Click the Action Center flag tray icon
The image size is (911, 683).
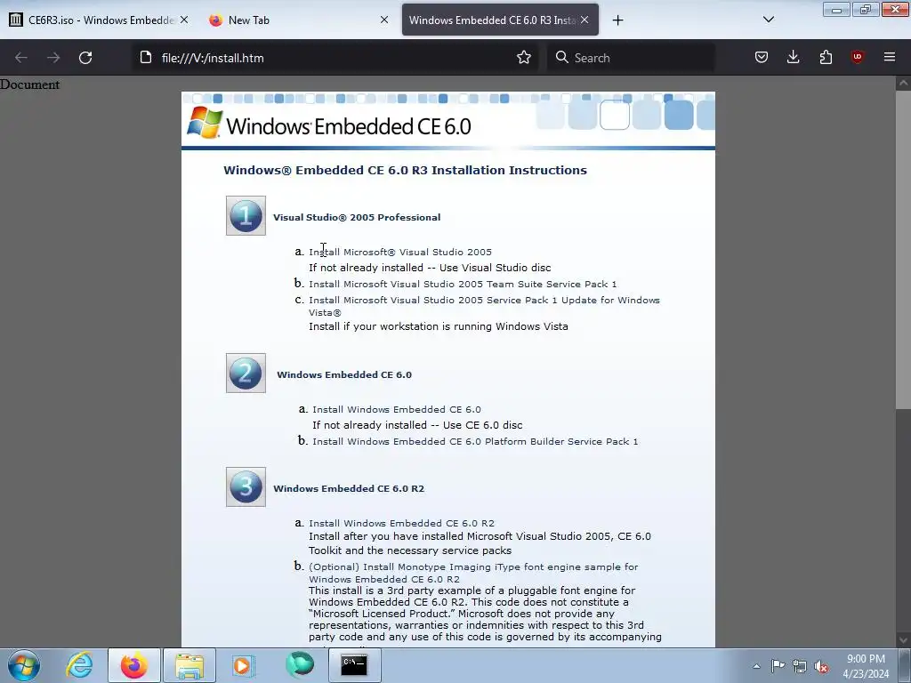778,665
